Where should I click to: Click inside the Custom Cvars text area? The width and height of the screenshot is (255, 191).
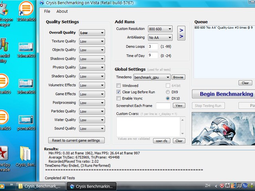click(x=148, y=127)
